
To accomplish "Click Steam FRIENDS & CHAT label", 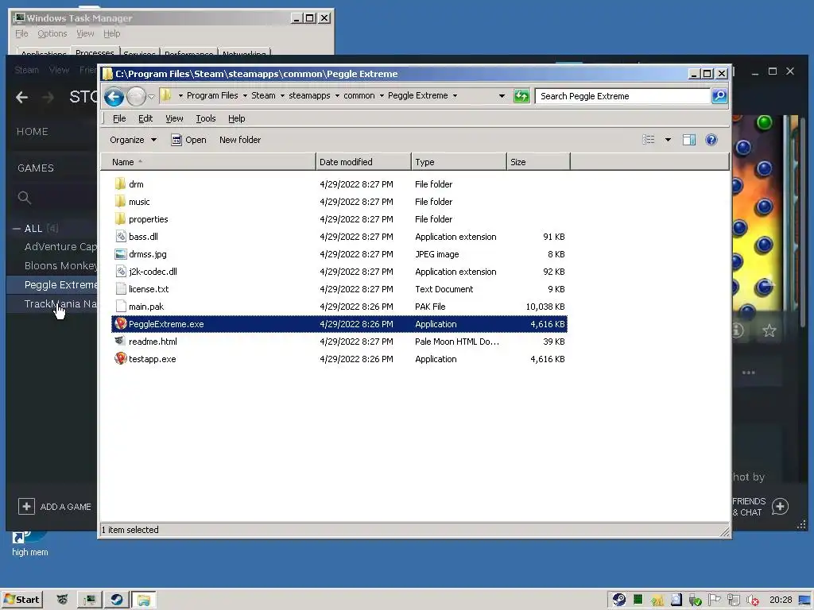I will click(749, 507).
